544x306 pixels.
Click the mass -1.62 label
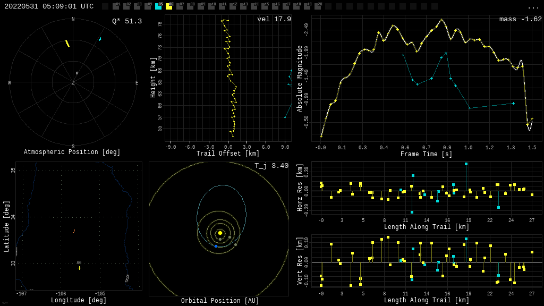[x=520, y=20]
